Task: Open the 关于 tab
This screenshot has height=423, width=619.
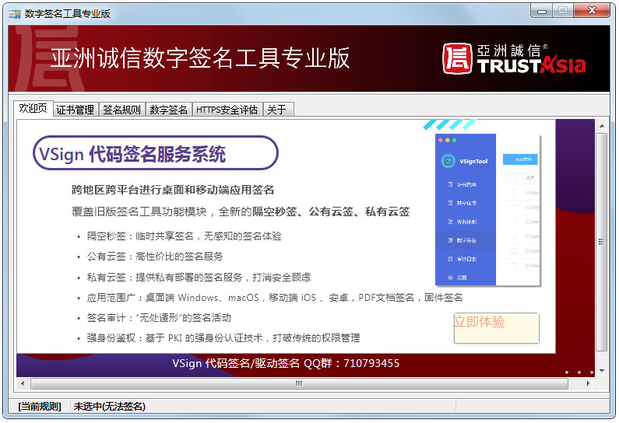Action: tap(277, 110)
